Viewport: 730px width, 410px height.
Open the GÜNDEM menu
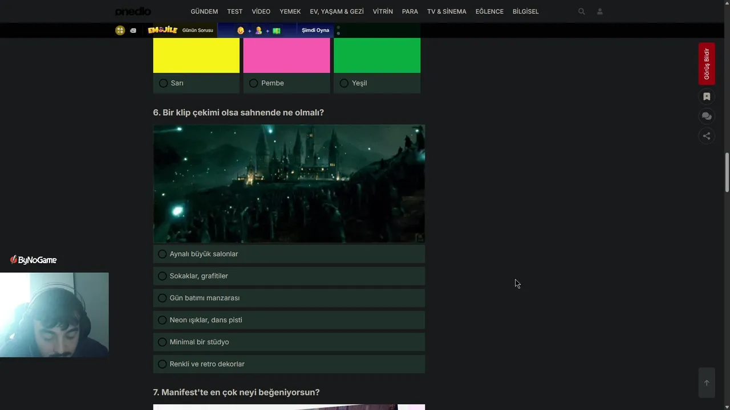204,11
